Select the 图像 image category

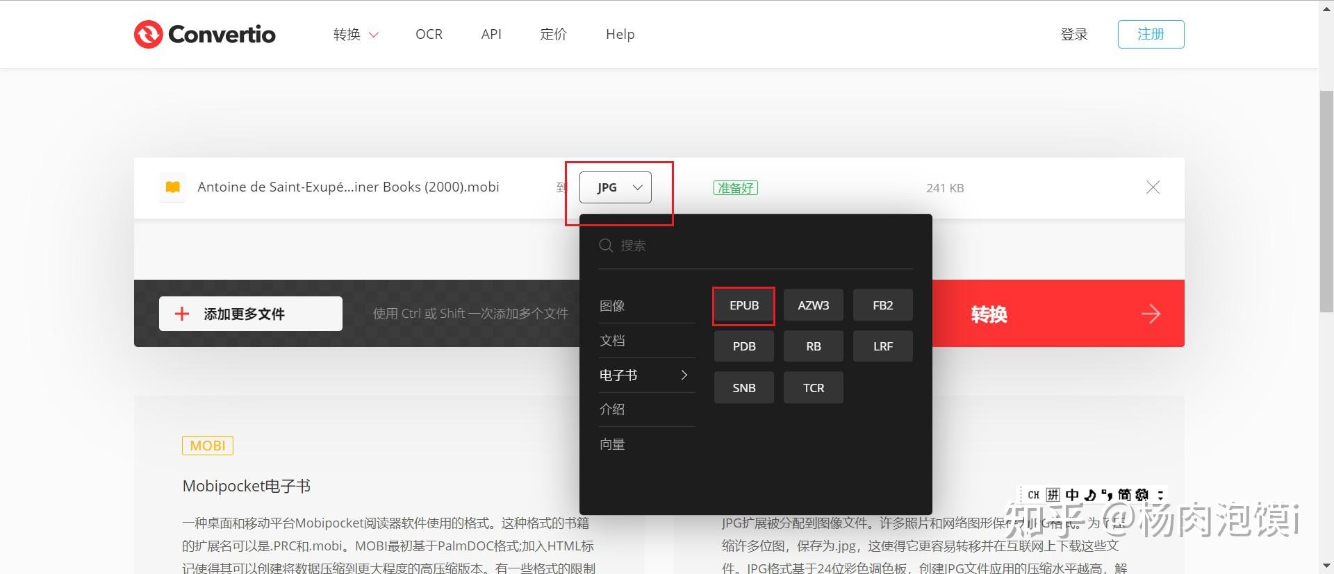coord(612,305)
